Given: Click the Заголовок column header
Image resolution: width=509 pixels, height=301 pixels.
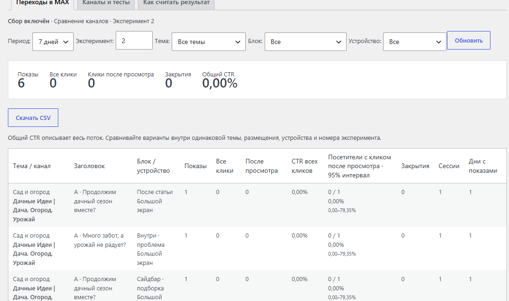Looking at the screenshot, I should click(x=89, y=166).
